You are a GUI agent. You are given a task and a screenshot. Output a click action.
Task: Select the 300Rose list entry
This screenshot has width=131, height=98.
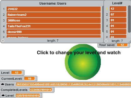(54, 20)
